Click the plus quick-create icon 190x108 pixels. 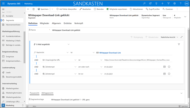coord(162,4)
